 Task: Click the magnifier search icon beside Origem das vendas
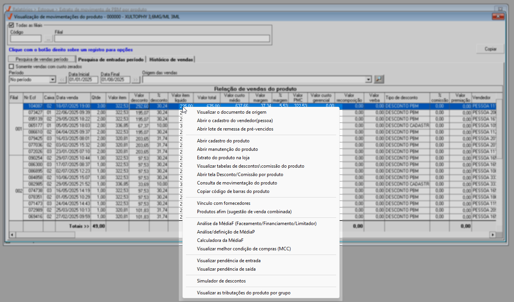379,79
